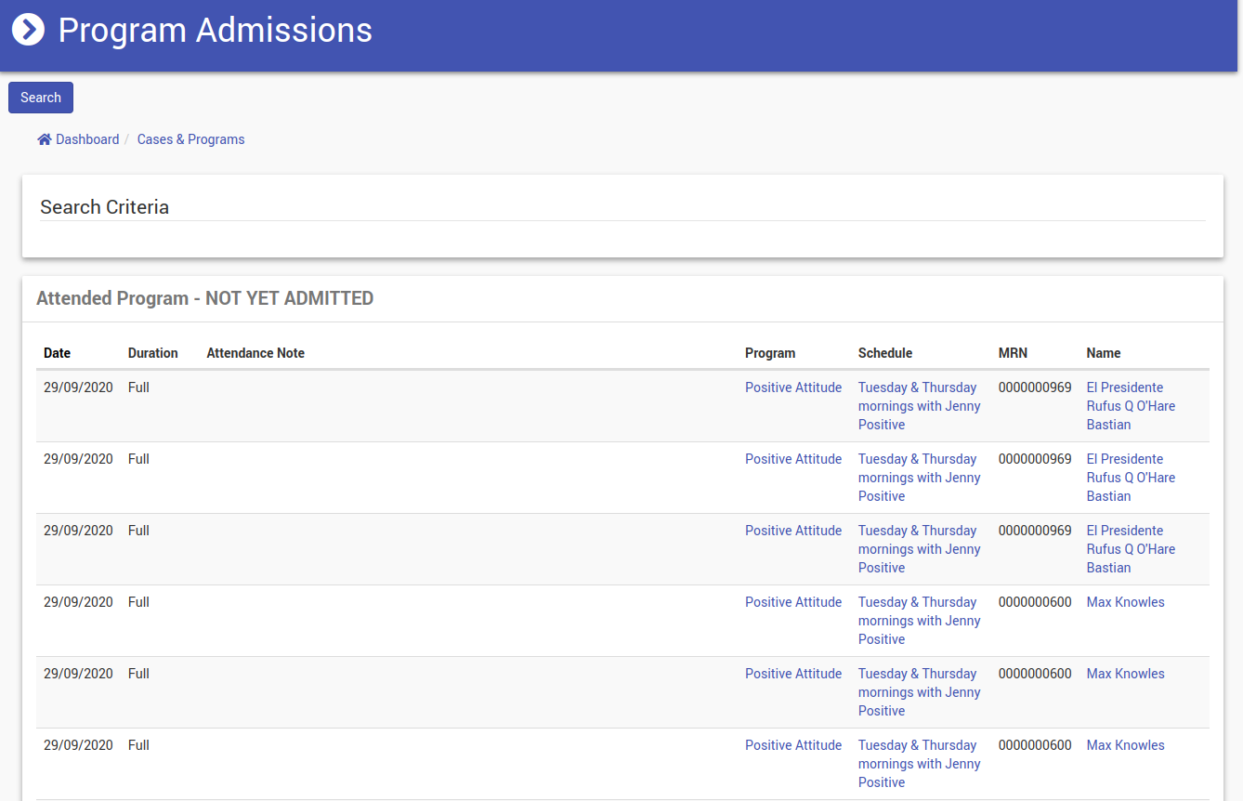
Task: Click the Attendance Note column header
Action: (255, 353)
